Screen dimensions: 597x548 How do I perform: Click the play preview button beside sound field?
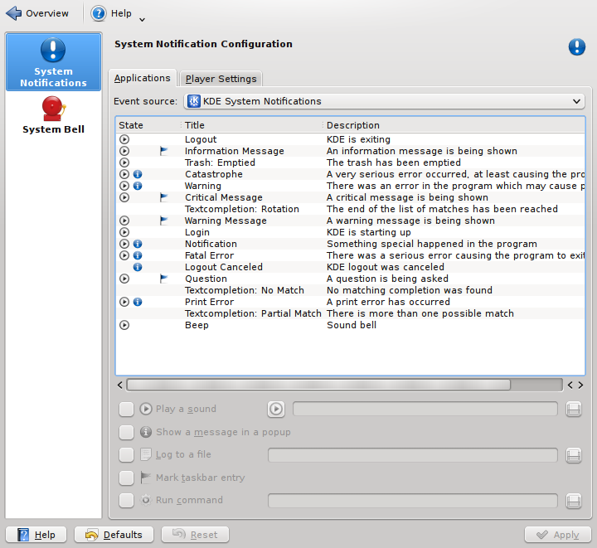[276, 409]
